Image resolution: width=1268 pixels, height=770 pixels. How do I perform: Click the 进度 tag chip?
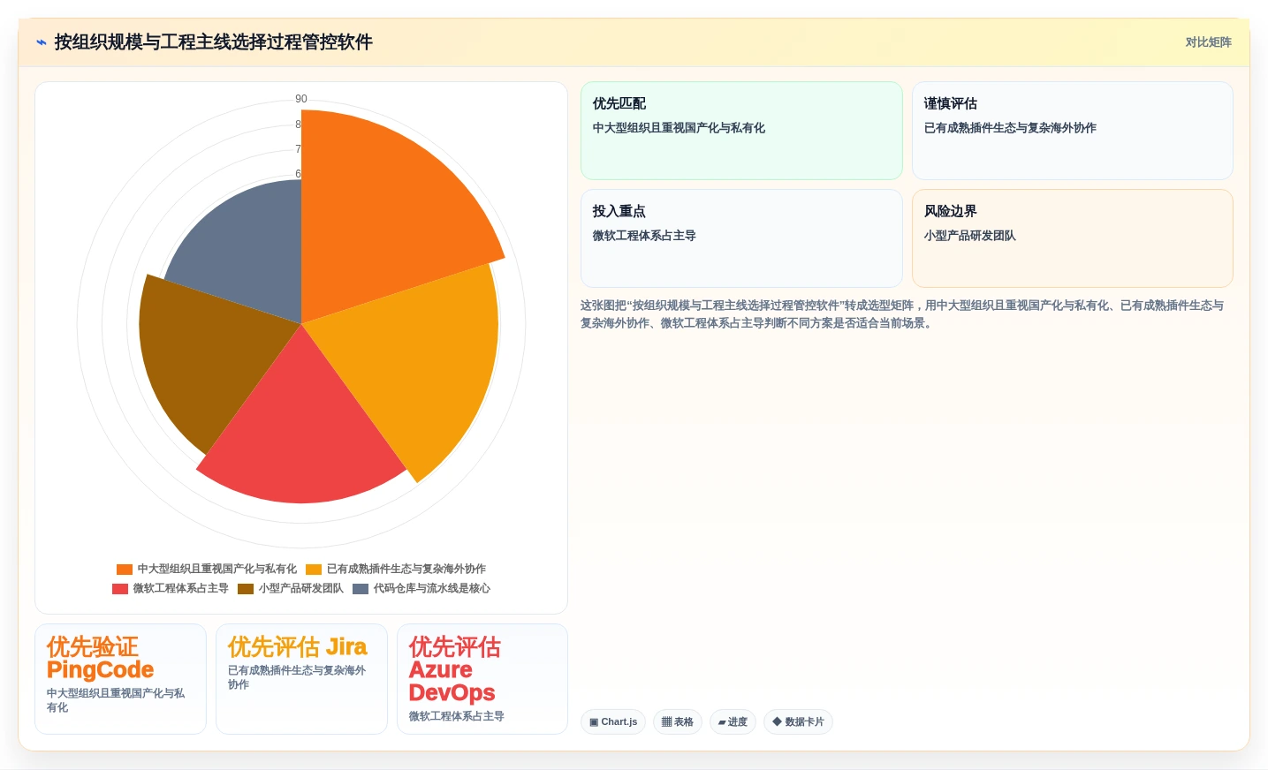[x=733, y=722]
